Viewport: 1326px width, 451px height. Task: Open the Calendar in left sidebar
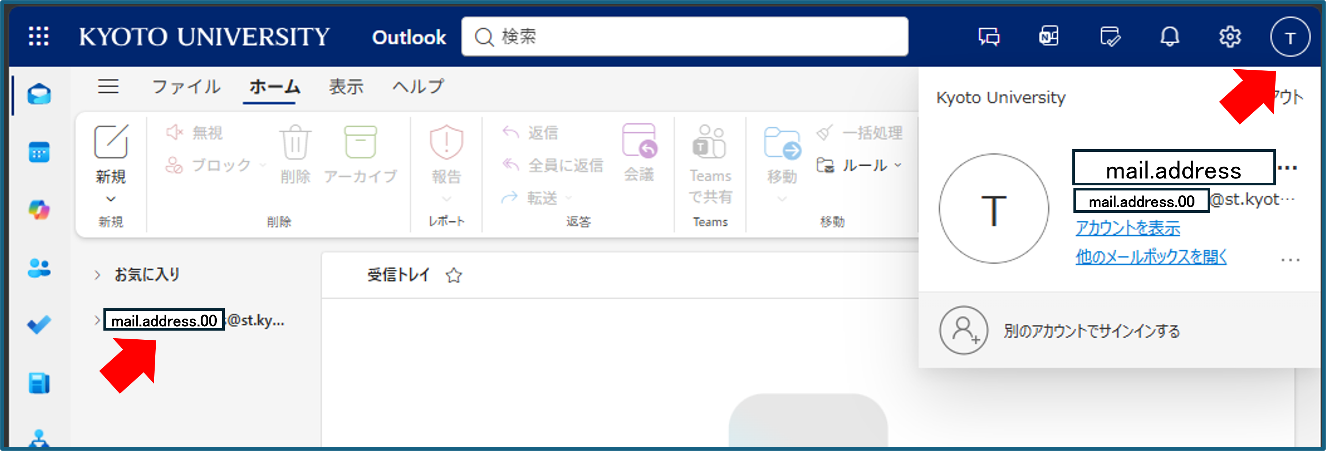click(x=39, y=153)
